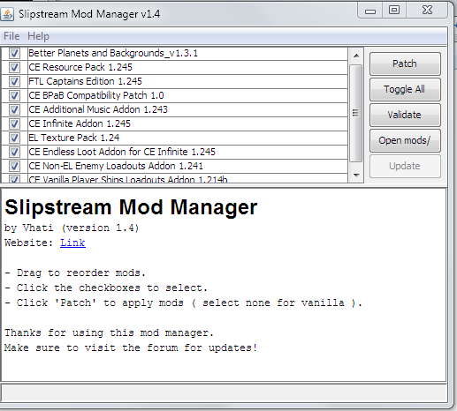The height and width of the screenshot is (411, 457).
Task: Open the Help menu
Action: coord(38,36)
